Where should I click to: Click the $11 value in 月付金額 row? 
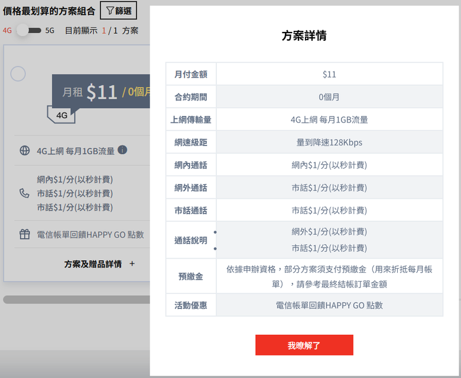329,74
